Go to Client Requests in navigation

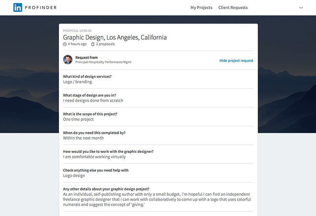pos(233,8)
